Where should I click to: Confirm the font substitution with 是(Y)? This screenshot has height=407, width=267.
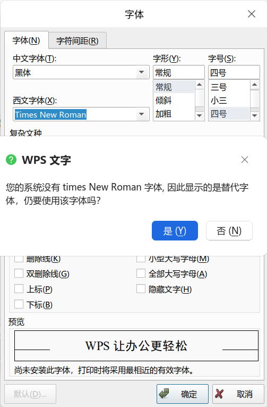[175, 230]
